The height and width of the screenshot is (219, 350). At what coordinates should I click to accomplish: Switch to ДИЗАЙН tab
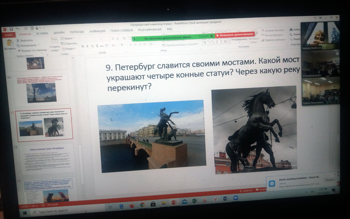click(59, 32)
